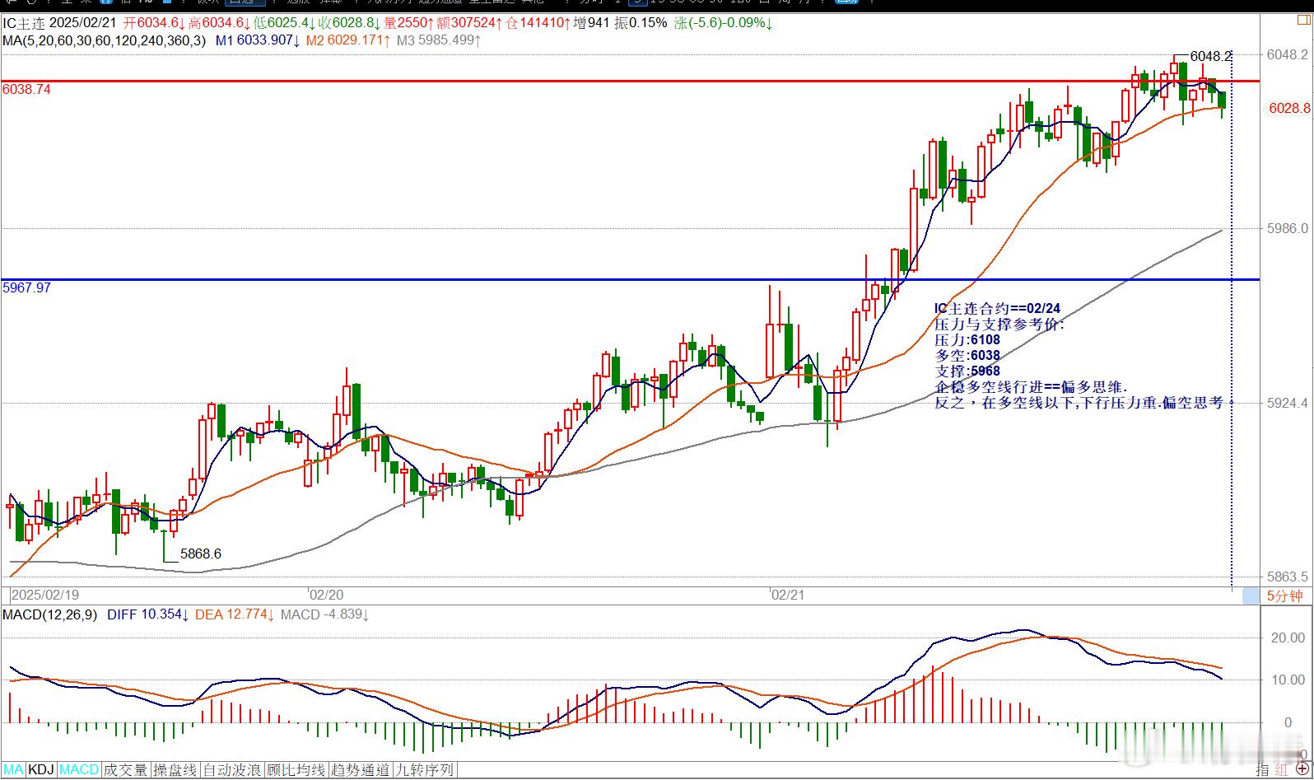The image size is (1314, 780).
Task: Click the 5986.0 axis value
Action: [x=1287, y=228]
